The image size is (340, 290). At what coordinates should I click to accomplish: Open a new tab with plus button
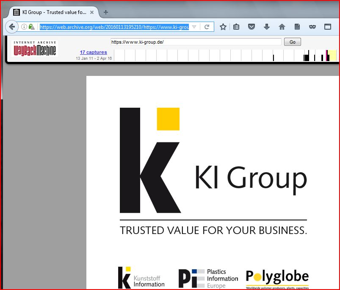click(x=106, y=12)
